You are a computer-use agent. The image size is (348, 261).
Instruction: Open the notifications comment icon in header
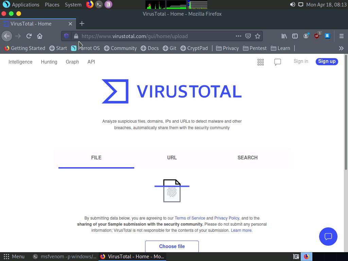point(278,62)
